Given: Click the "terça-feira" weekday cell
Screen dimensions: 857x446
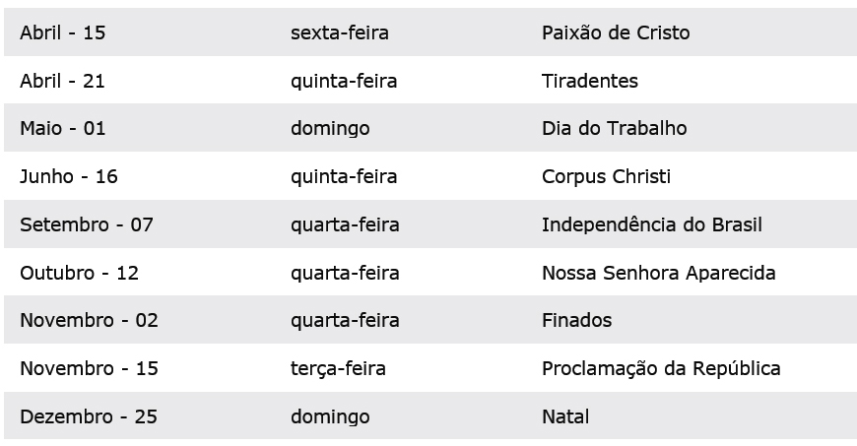Looking at the screenshot, I should pos(338,368).
